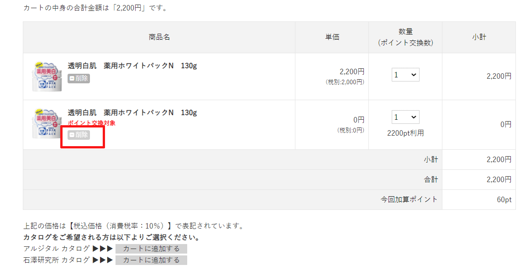Click 削除 button for first cart item
This screenshot has width=520, height=280.
click(79, 78)
